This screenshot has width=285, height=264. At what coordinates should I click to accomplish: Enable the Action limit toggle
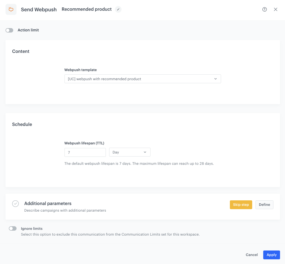coord(9,30)
